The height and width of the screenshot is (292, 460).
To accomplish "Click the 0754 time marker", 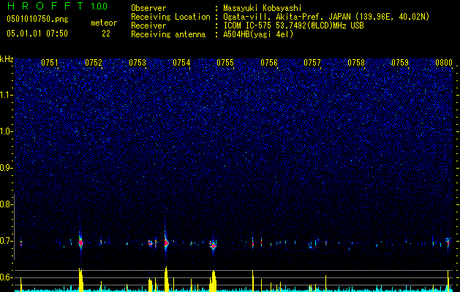I will pos(181,62).
